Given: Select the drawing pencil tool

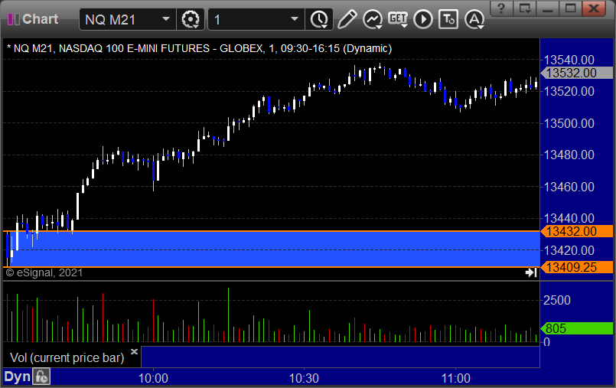Looking at the screenshot, I should [347, 19].
